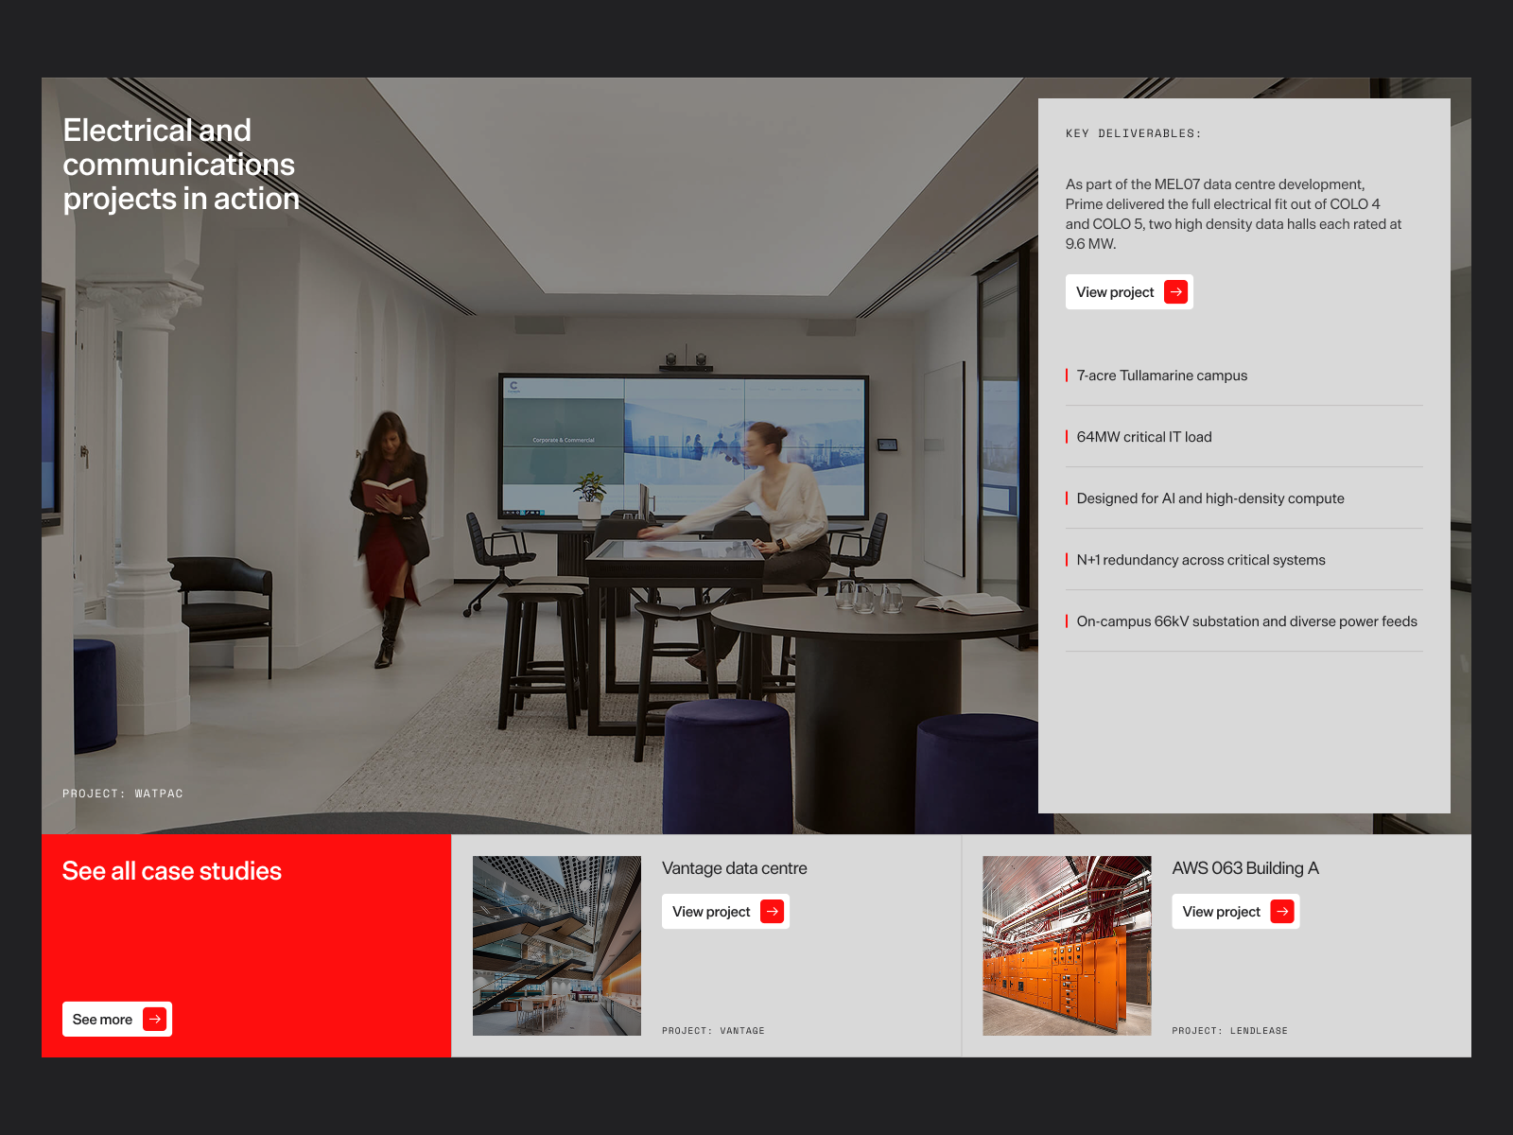Click red arrow icon in See more button
The image size is (1513, 1135).
click(x=154, y=1020)
